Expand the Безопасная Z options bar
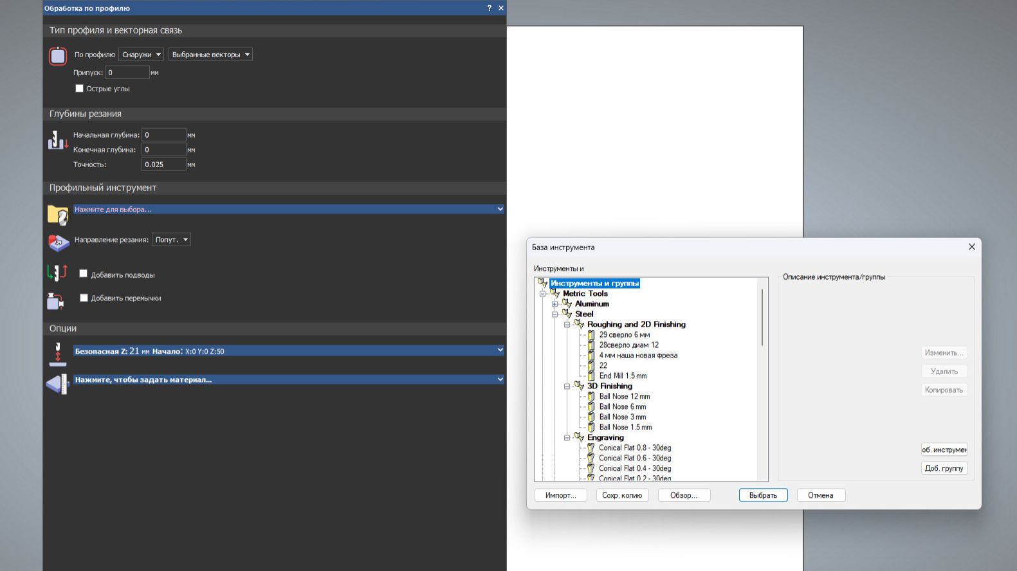Screen dimensions: 1017x571 pyautogui.click(x=289, y=350)
